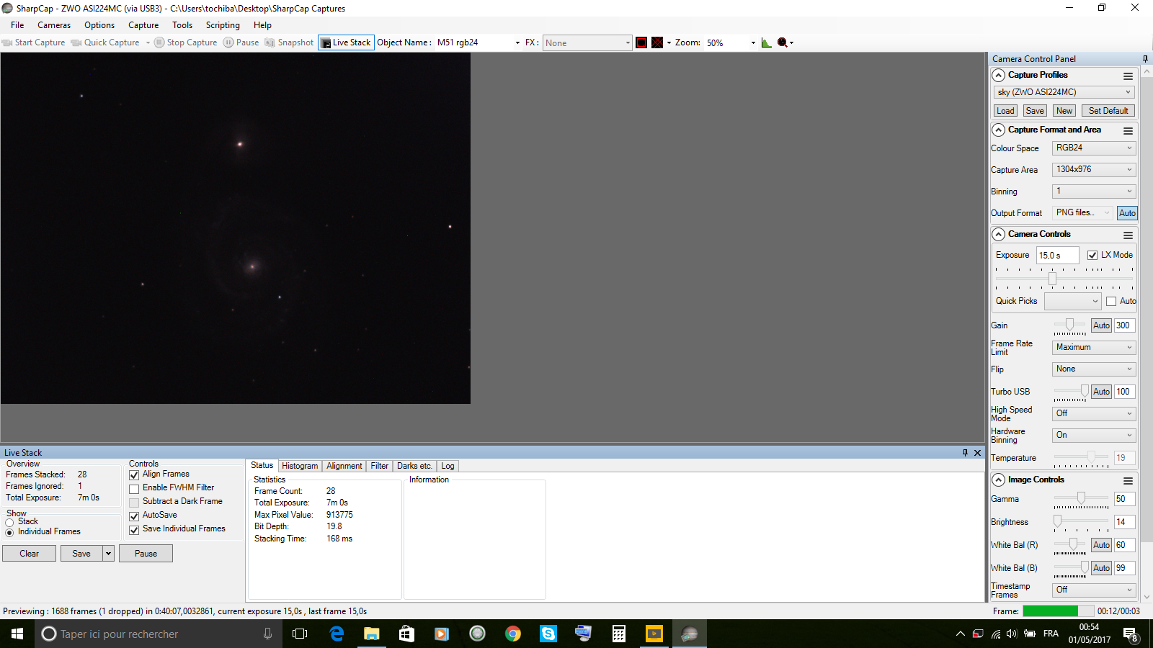1153x648 pixels.
Task: Click the New profile button
Action: (x=1064, y=111)
